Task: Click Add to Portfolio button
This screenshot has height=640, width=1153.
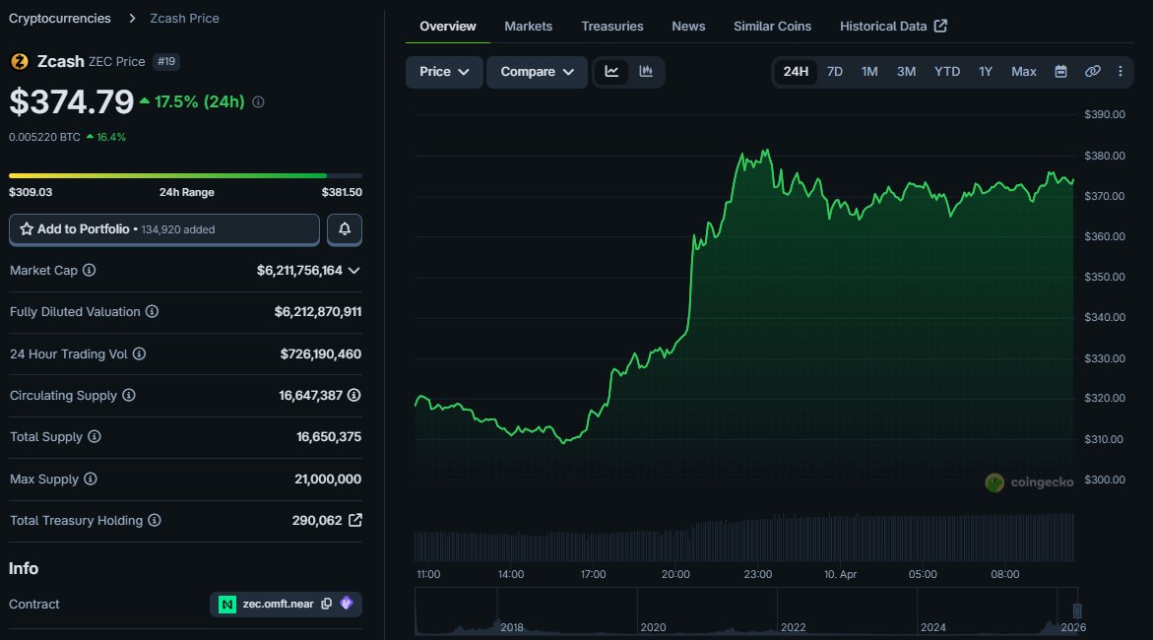Action: tap(163, 229)
